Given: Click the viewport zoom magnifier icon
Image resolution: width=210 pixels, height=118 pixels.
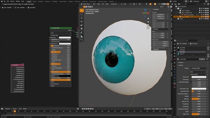Looking at the screenshot, I should [148, 19].
